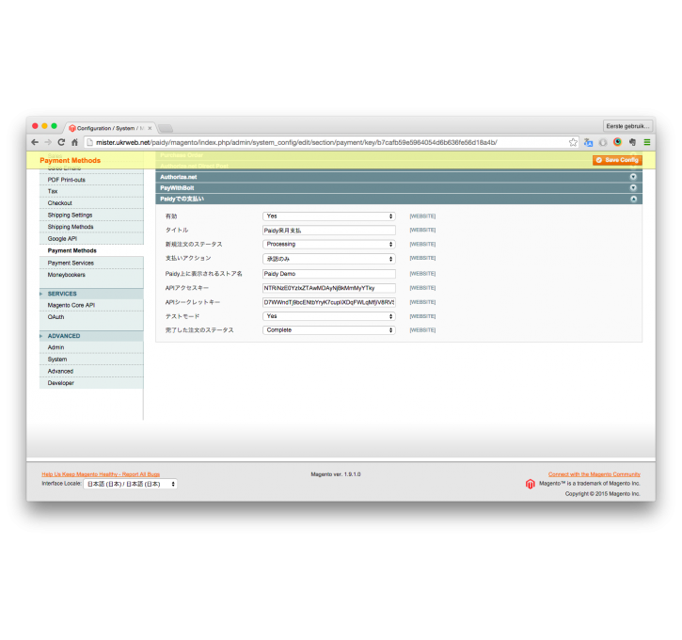Click the browser back arrow
Screen dimensions: 682x640
click(35, 142)
